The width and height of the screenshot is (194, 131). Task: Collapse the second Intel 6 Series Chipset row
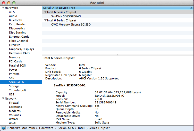pos(45,20)
